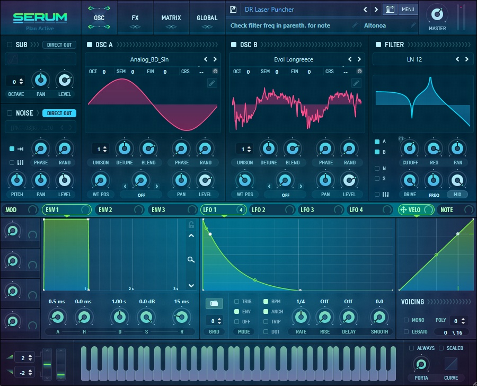Open the preset browser icon
477x386 pixels.
(390, 10)
